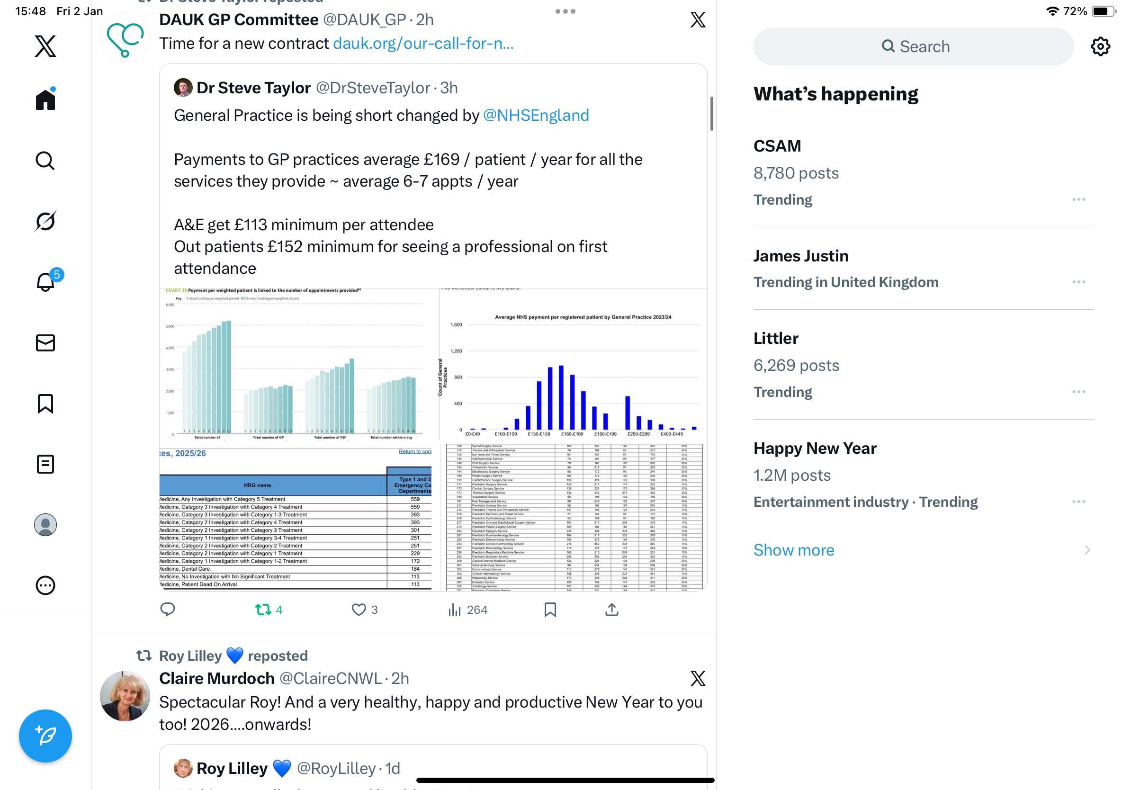Viewport: 1131px width, 790px height.
Task: Open Lists icon in sidebar
Action: tap(45, 464)
